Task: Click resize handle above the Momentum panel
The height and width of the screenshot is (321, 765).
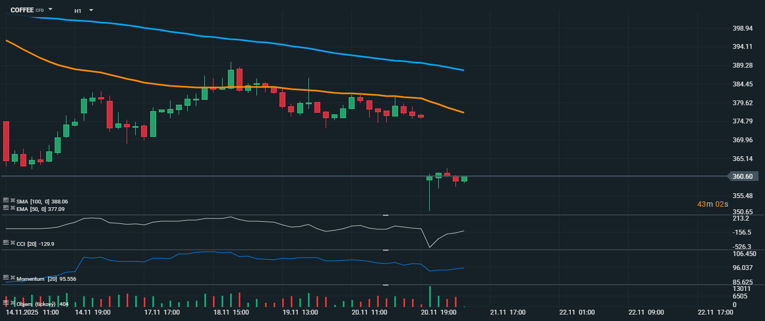Action: click(385, 250)
